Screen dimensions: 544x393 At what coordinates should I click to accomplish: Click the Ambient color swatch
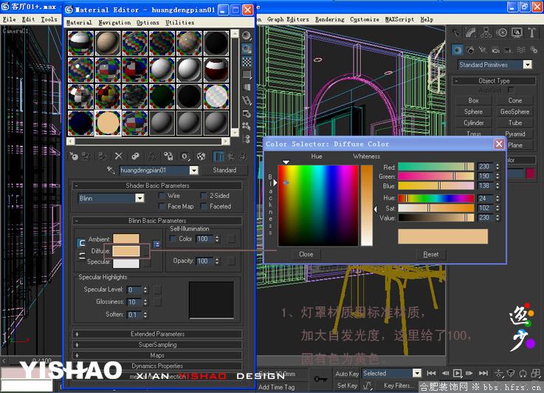(126, 239)
